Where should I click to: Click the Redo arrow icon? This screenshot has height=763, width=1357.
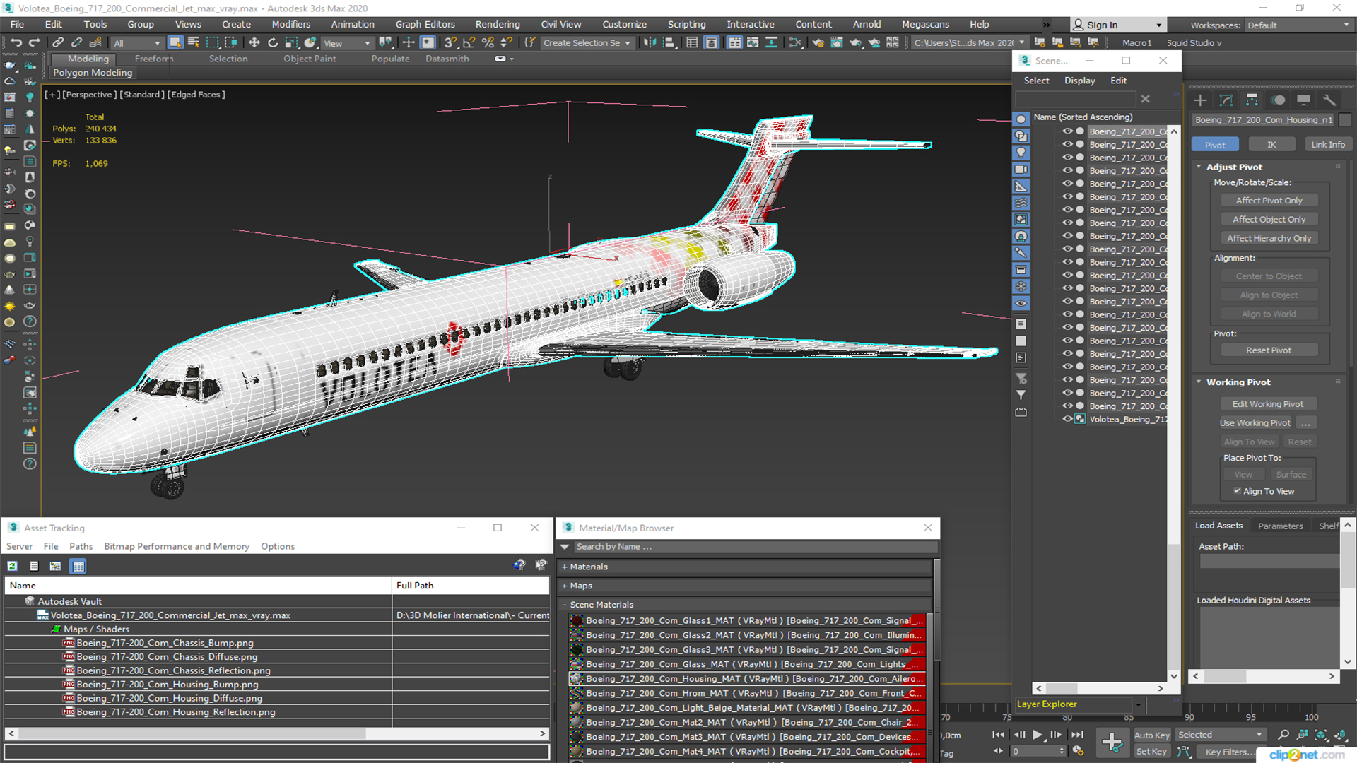point(34,42)
